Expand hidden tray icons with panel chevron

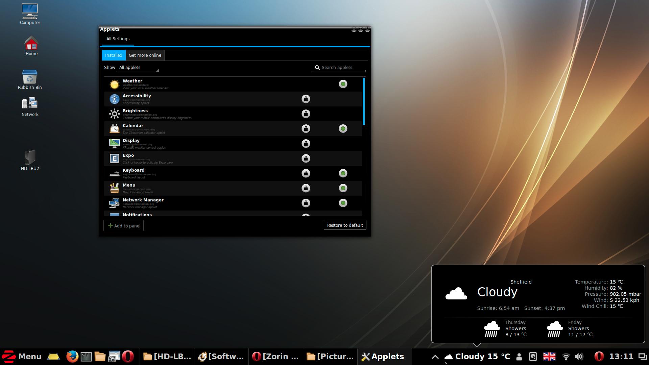tap(435, 357)
